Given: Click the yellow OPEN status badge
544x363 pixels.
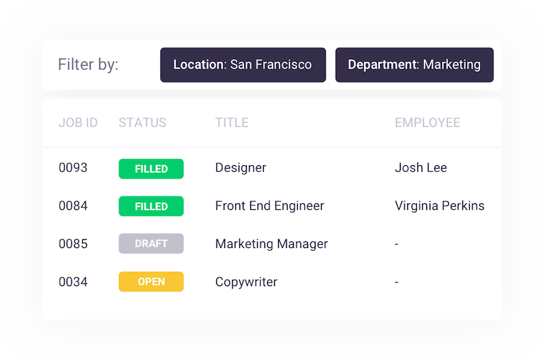Looking at the screenshot, I should 151,281.
